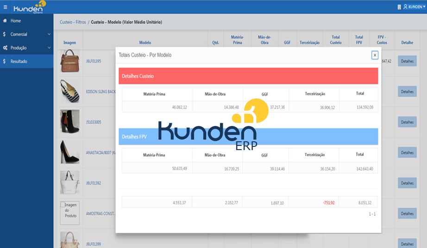
Task: Click the Home house icon
Action: point(5,21)
